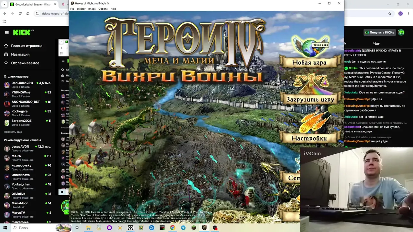Open Настройки game menu button

[309, 138]
